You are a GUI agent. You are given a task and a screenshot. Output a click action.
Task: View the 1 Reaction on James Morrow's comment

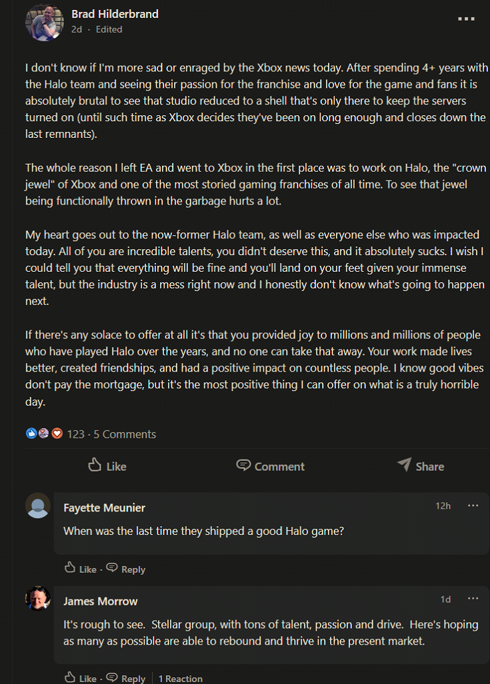181,678
